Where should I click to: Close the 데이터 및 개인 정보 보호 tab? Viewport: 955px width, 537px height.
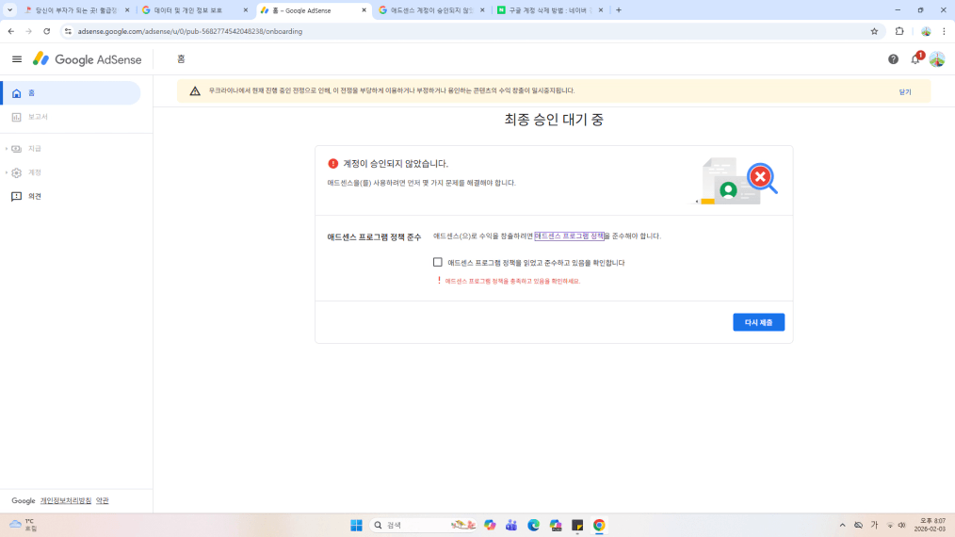[246, 10]
